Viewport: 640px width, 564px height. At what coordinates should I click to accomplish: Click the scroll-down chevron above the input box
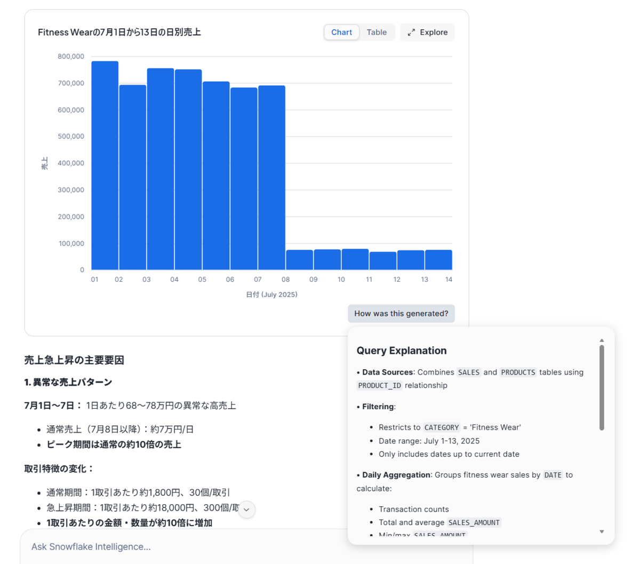246,510
